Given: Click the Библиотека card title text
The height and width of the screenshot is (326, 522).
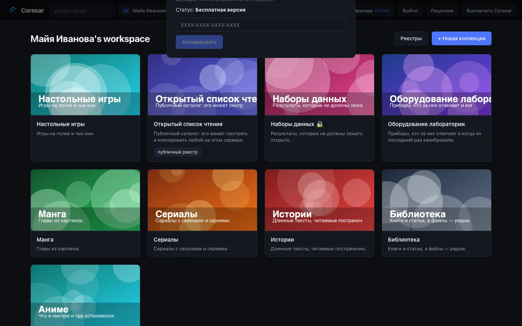Looking at the screenshot, I should coord(404,240).
